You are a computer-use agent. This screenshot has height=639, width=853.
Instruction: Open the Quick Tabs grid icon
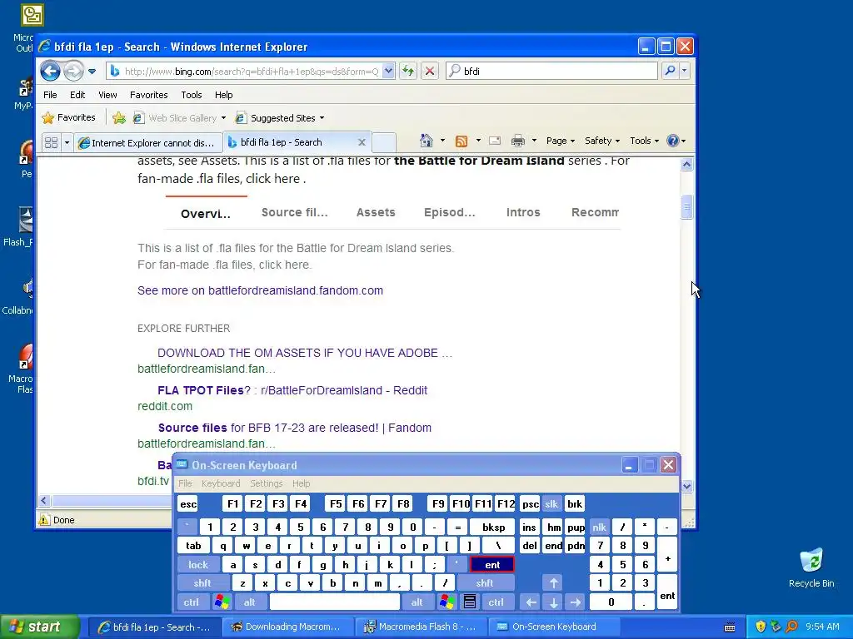tap(51, 142)
